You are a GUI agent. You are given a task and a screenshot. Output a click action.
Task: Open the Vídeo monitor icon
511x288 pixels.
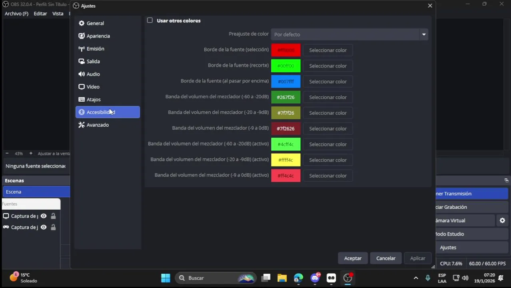pos(82,87)
